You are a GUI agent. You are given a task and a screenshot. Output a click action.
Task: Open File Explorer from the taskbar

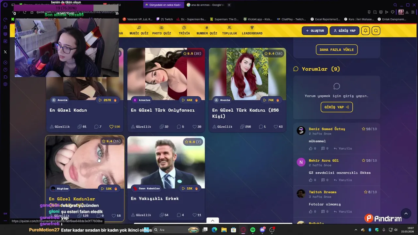point(224,230)
